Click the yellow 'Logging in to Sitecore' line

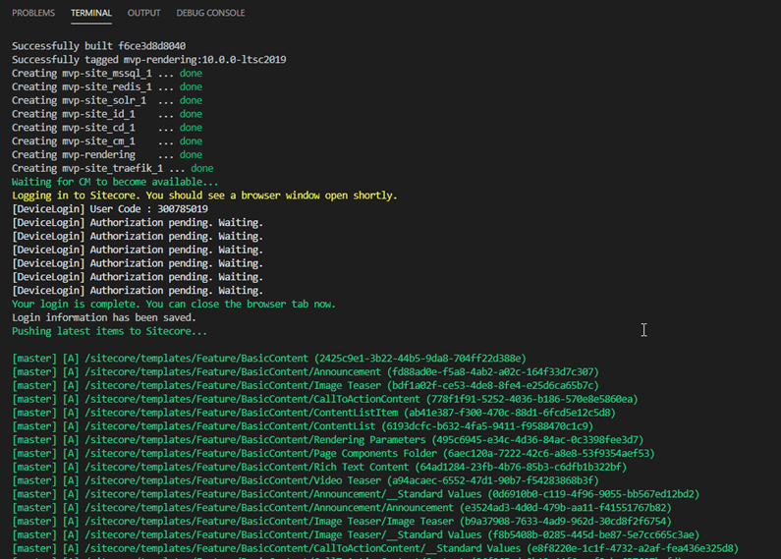pyautogui.click(x=204, y=196)
